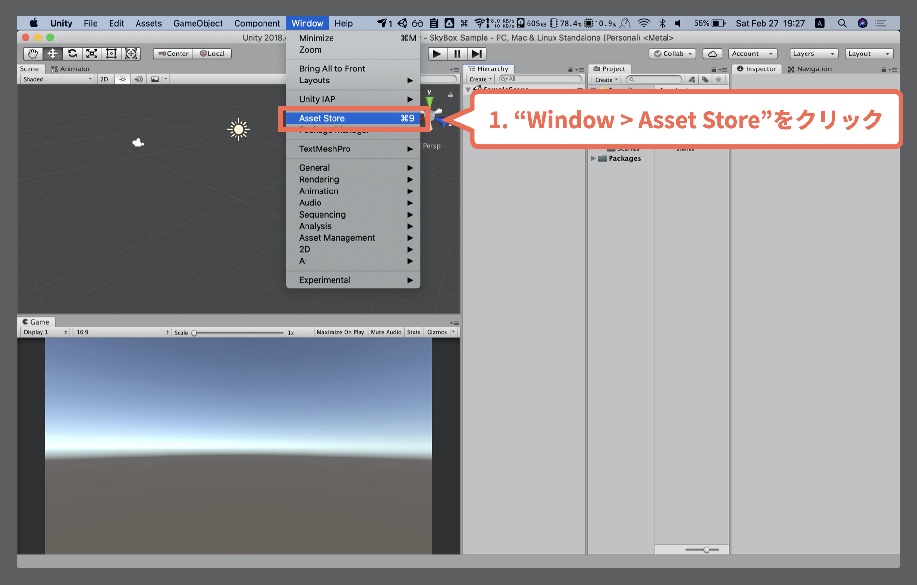Select the Hierarchy tab
The image size is (917, 585).
pos(489,69)
